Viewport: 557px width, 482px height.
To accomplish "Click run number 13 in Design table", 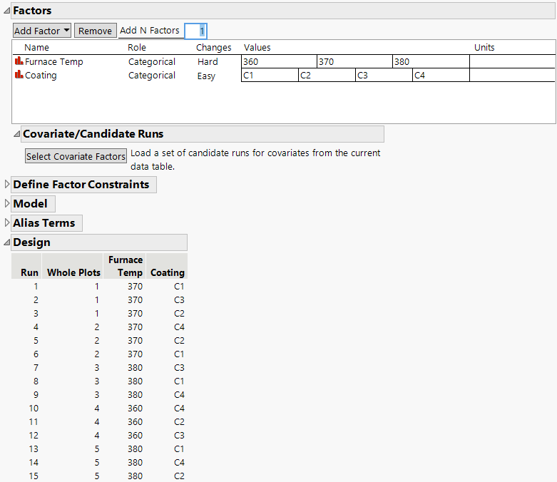I will 34,448.
